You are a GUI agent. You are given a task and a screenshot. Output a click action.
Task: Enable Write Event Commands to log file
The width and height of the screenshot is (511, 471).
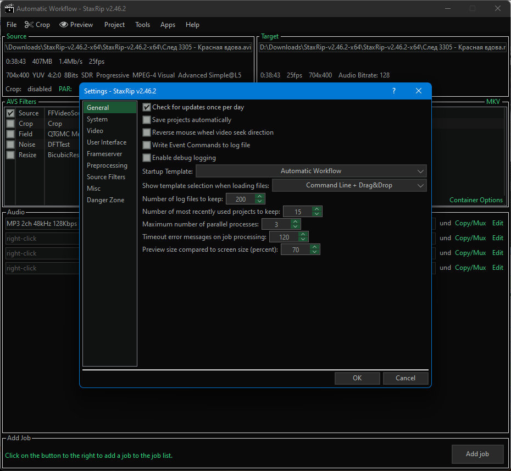(x=147, y=145)
